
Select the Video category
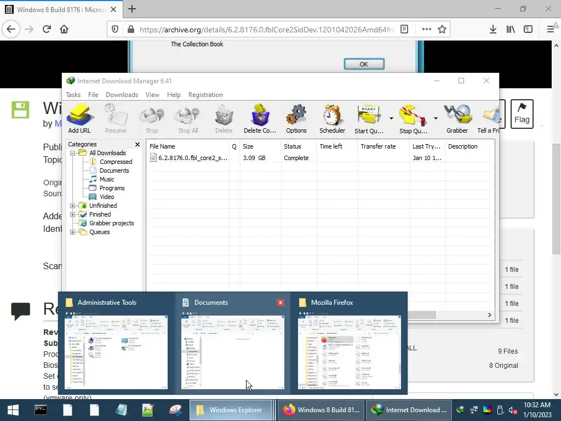107,197
